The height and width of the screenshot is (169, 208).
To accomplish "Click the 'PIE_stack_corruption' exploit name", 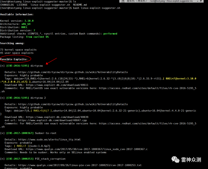I will pyautogui.click(x=50, y=159).
